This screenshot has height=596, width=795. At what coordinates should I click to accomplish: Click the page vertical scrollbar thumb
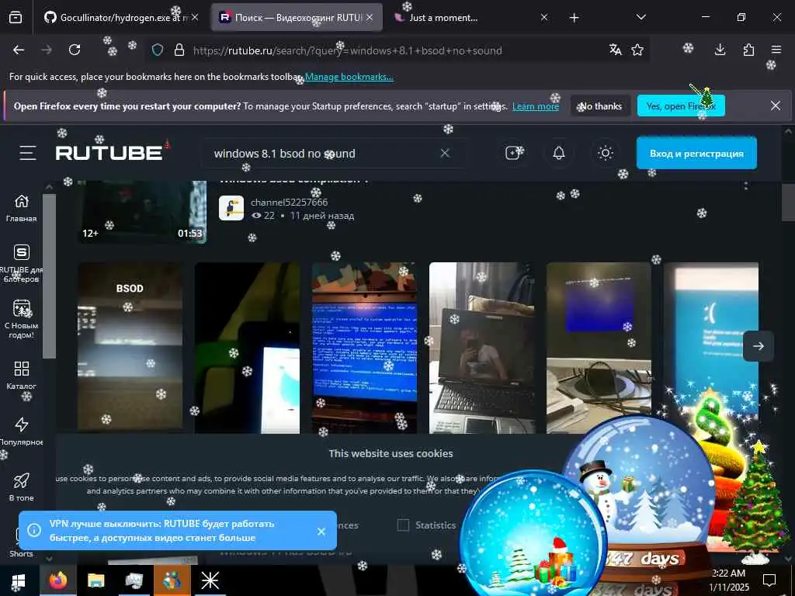(x=788, y=203)
